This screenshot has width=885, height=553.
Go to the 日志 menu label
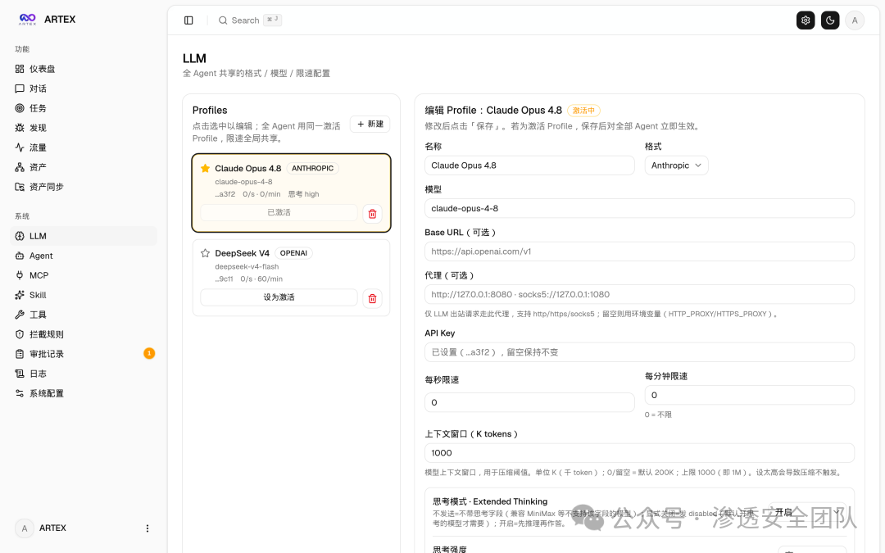tap(38, 374)
